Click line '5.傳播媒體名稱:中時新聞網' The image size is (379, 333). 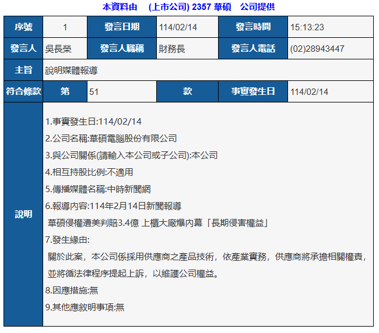(98, 189)
